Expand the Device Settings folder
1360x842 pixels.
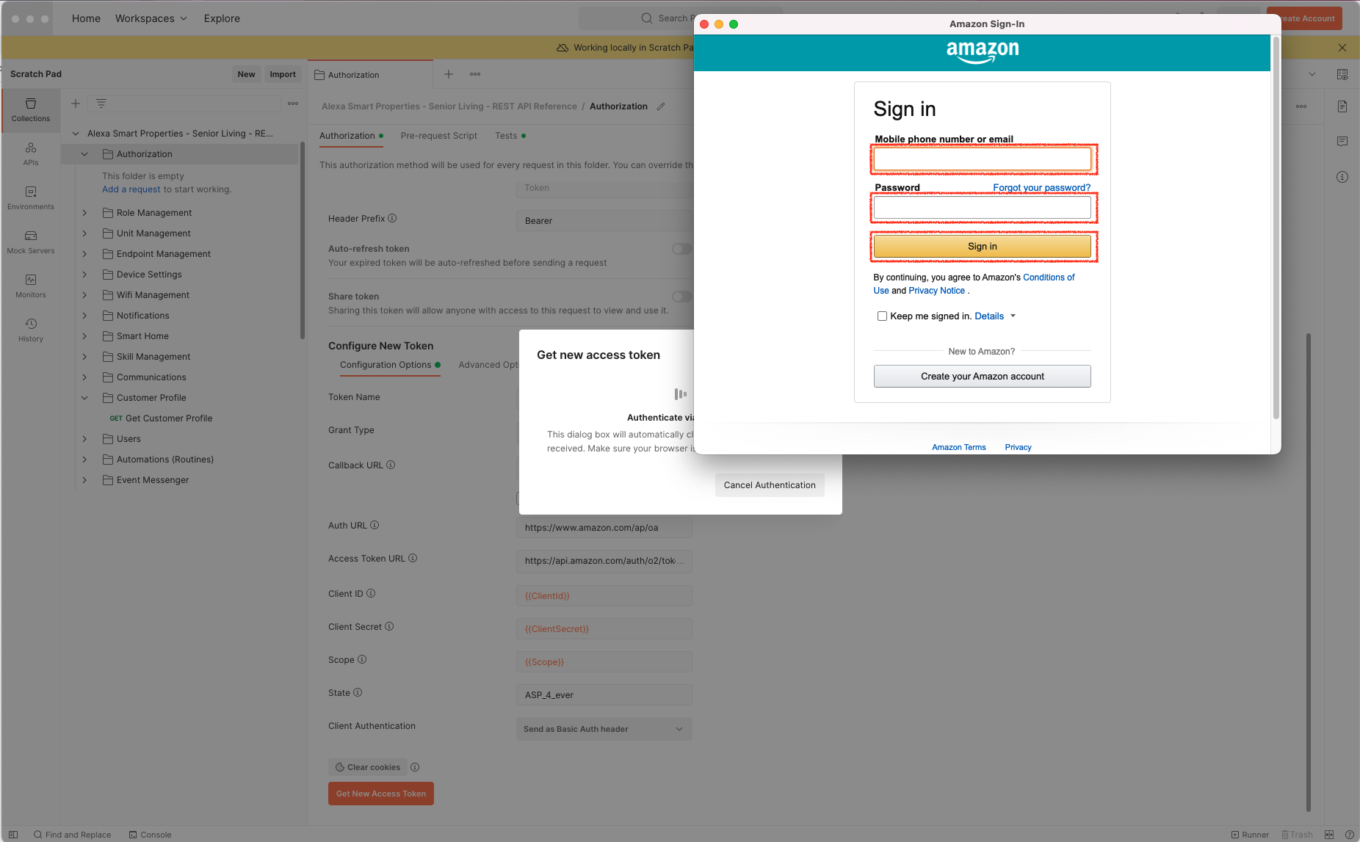[84, 275]
